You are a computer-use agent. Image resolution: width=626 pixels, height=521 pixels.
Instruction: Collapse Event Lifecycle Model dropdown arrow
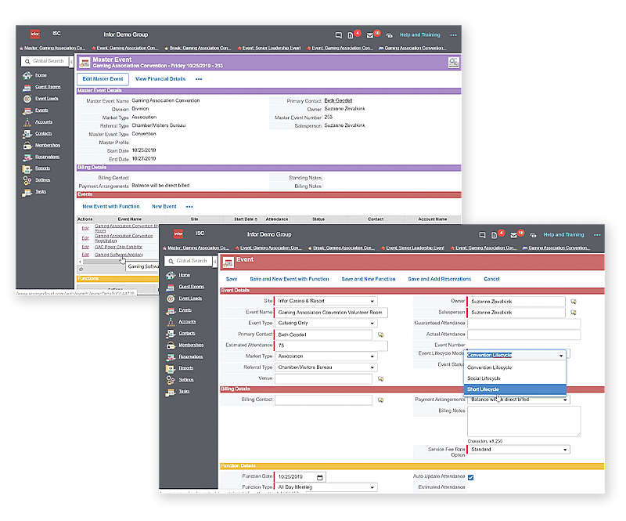click(x=561, y=356)
